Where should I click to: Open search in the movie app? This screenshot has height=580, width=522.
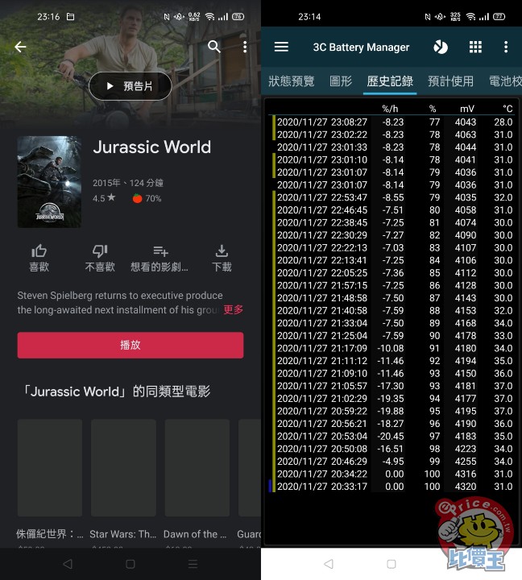click(214, 47)
